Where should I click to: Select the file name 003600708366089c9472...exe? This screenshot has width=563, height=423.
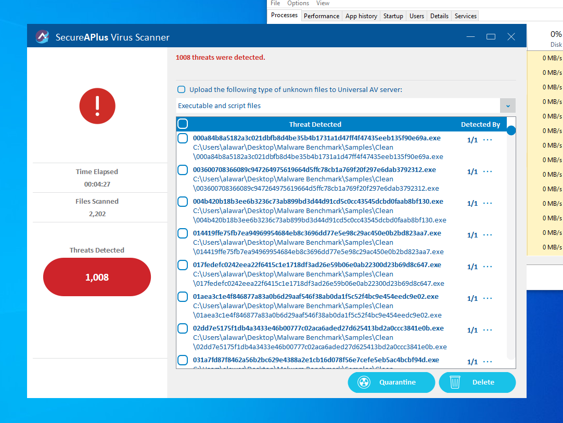click(x=314, y=169)
